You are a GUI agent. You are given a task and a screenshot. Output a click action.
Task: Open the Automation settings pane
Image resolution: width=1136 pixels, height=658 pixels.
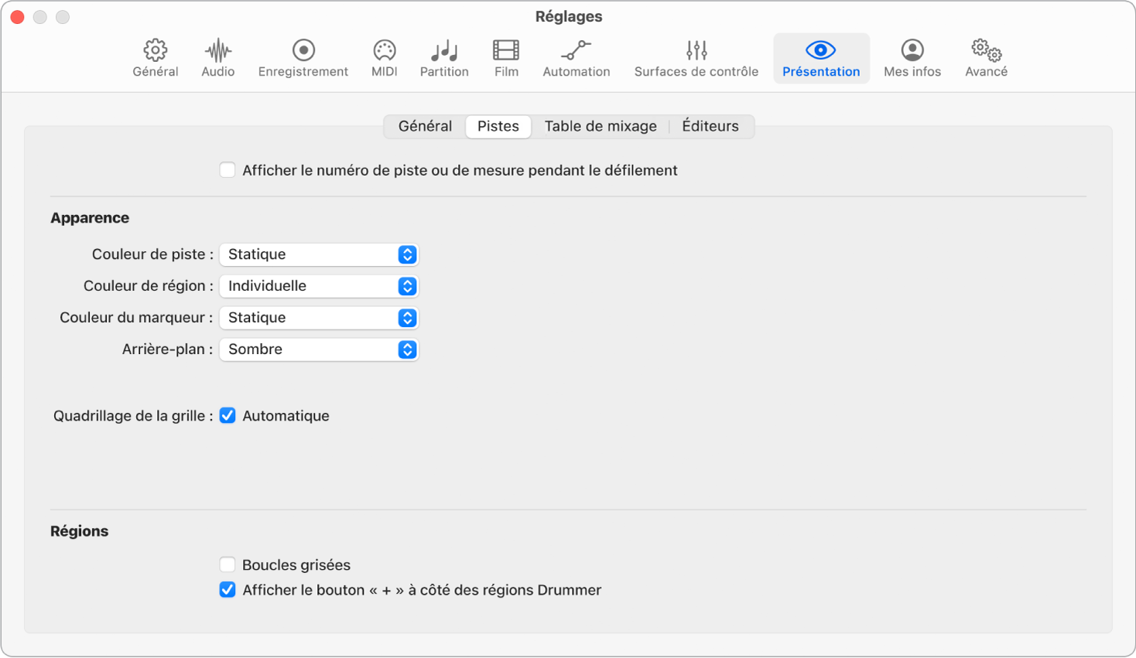[x=577, y=58]
